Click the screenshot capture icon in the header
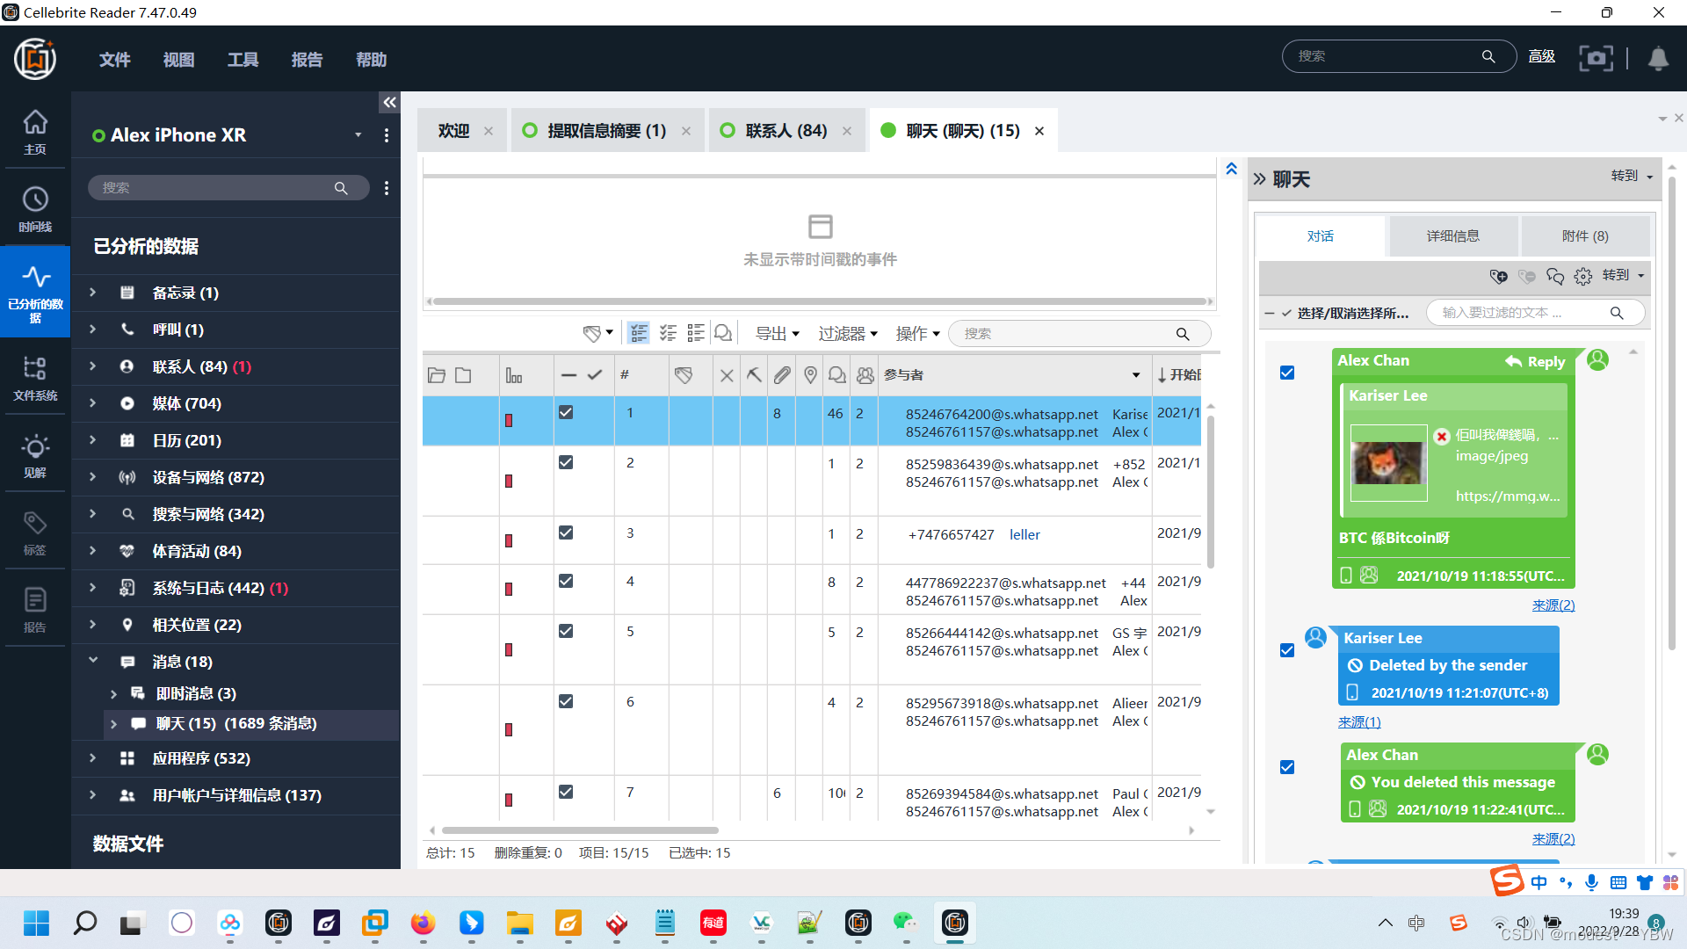1687x949 pixels. (x=1596, y=58)
